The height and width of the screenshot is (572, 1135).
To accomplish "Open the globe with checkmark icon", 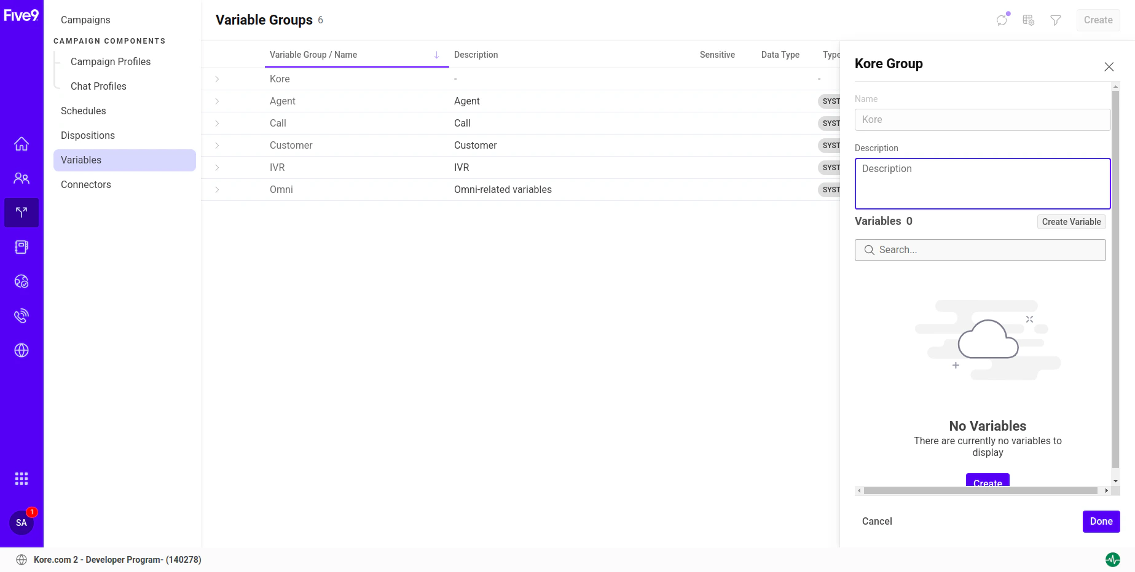I will click(x=22, y=281).
